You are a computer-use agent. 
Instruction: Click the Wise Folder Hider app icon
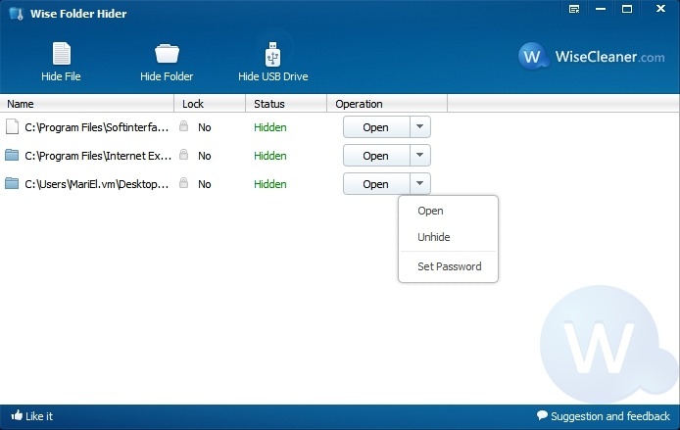point(16,14)
